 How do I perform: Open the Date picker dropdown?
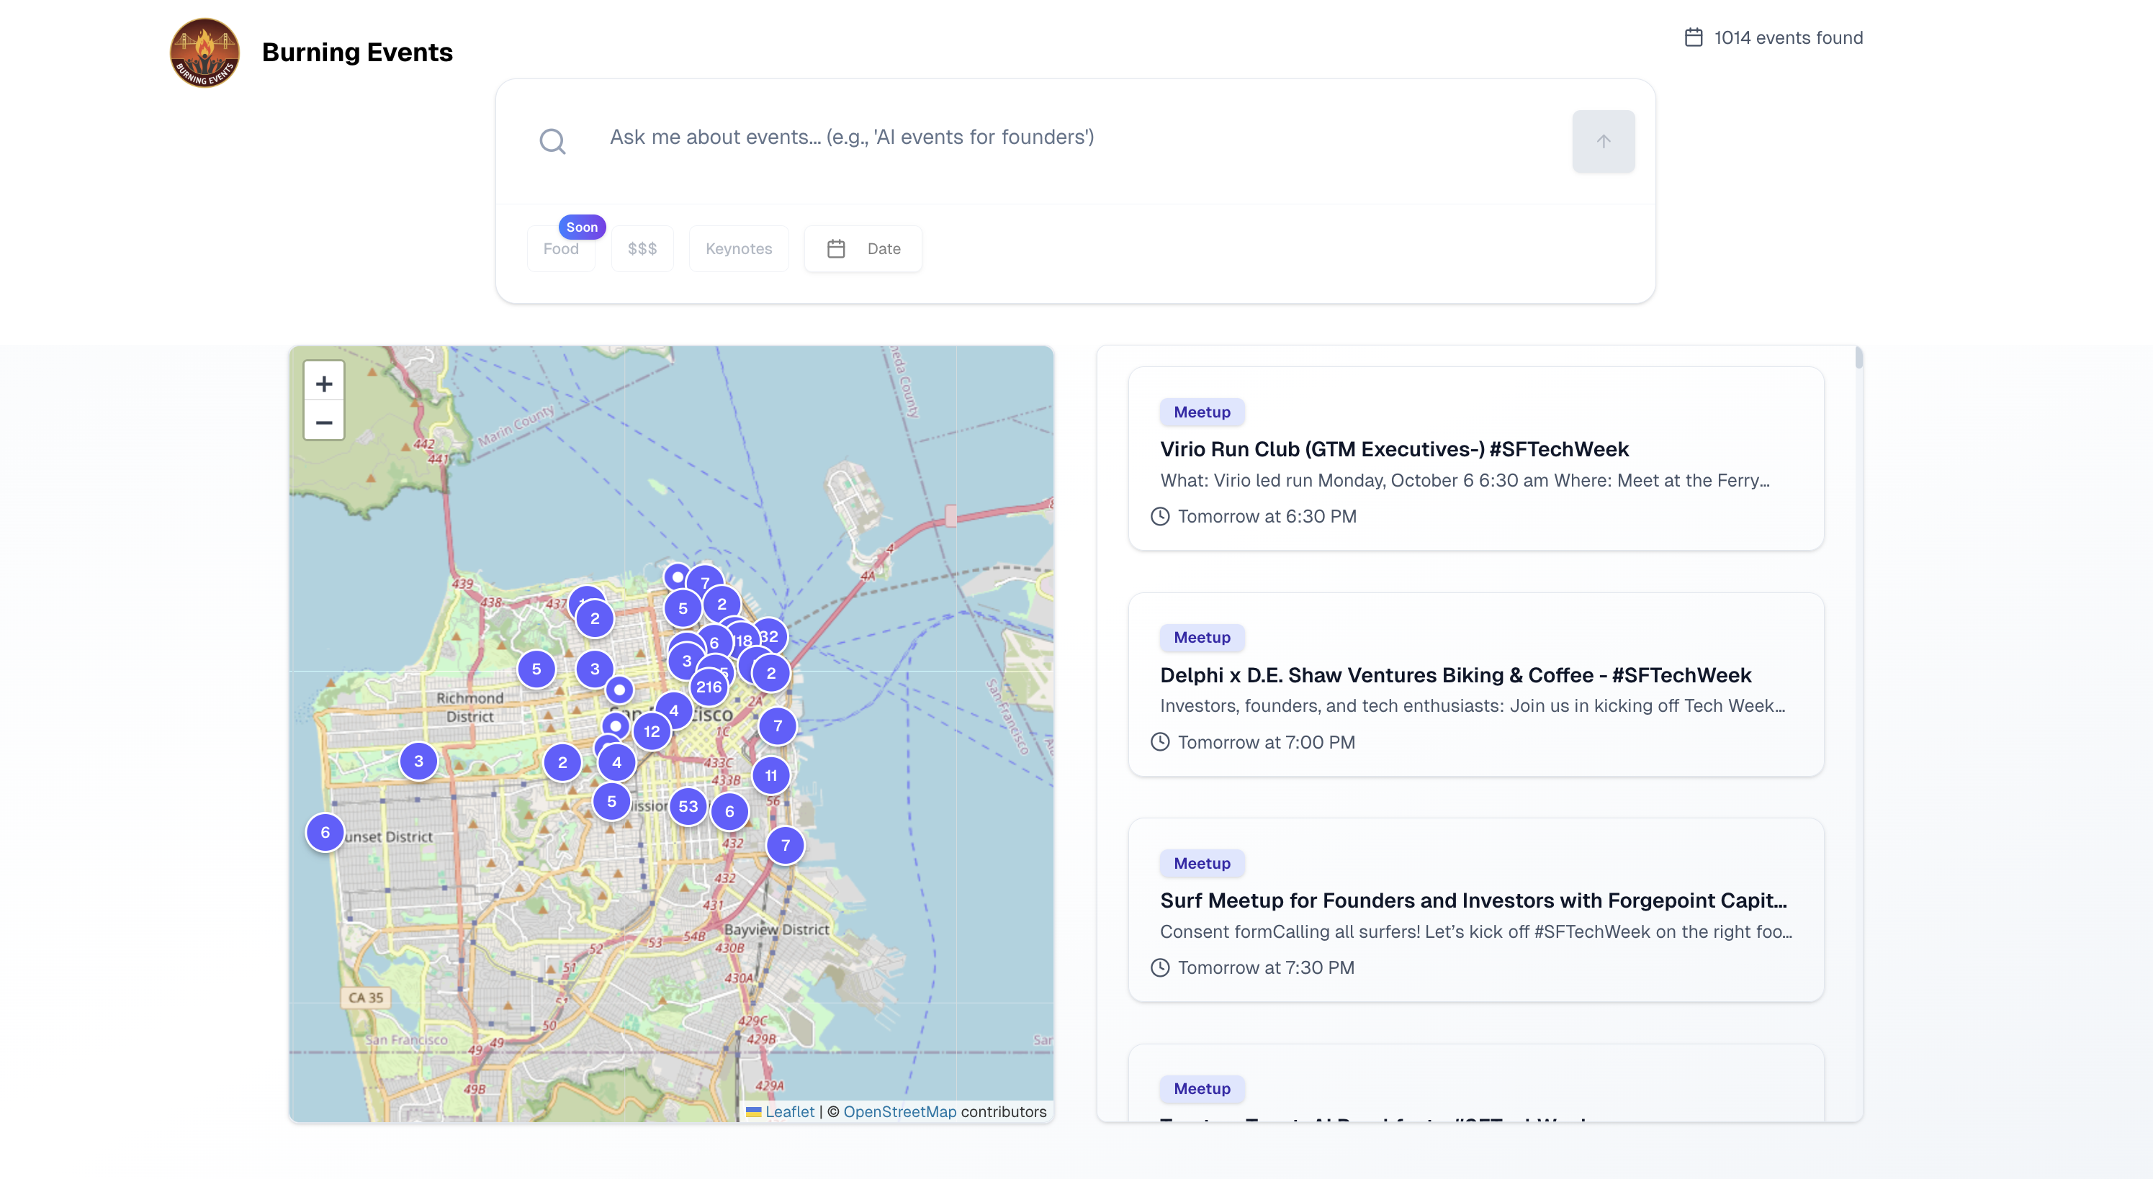pyautogui.click(x=863, y=249)
